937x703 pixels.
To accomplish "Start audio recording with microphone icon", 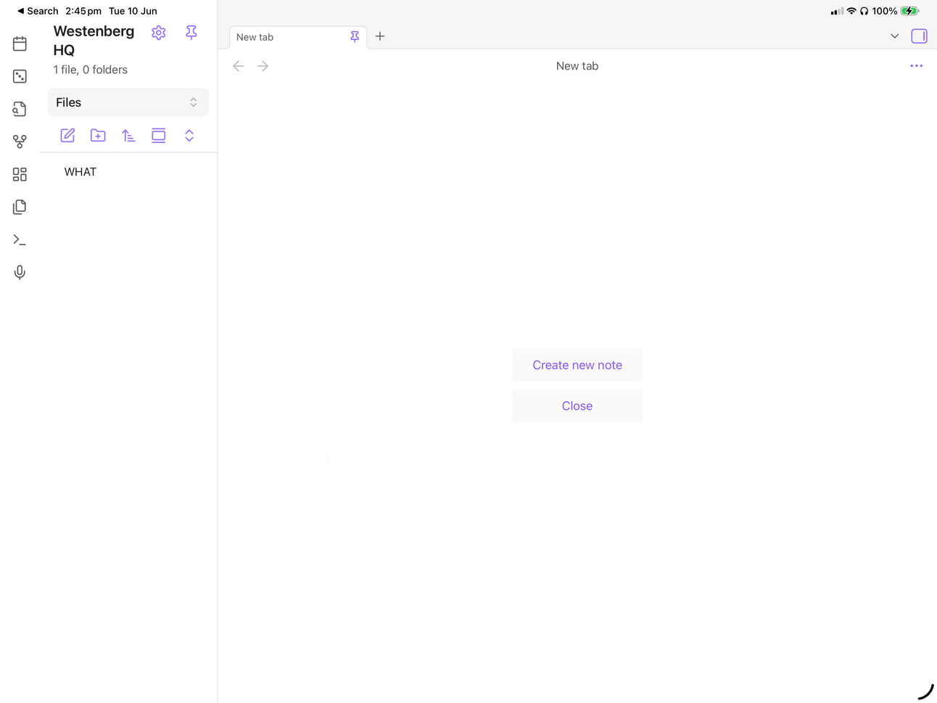I will [x=20, y=272].
